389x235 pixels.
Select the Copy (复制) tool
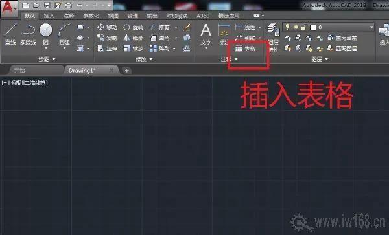(x=107, y=38)
